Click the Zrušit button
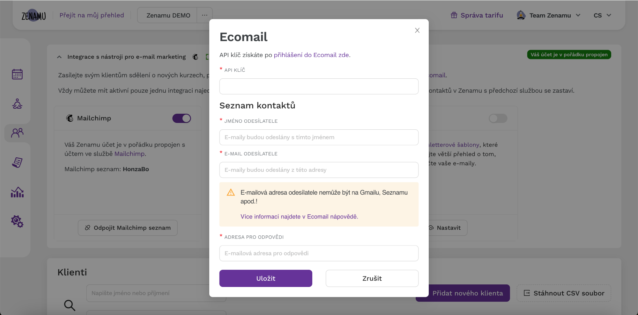638x315 pixels. (x=372, y=278)
